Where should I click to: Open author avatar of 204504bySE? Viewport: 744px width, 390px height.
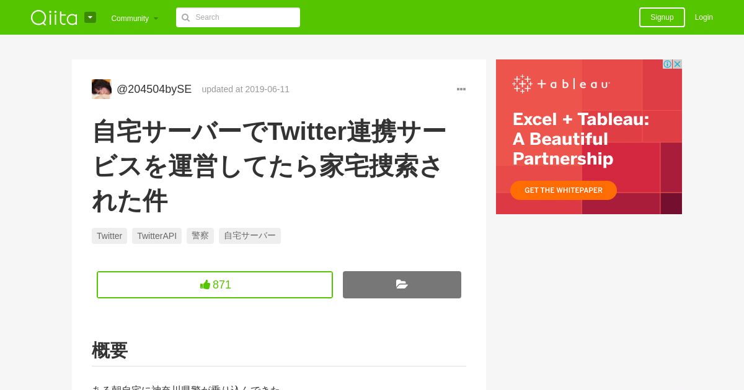pyautogui.click(x=102, y=89)
